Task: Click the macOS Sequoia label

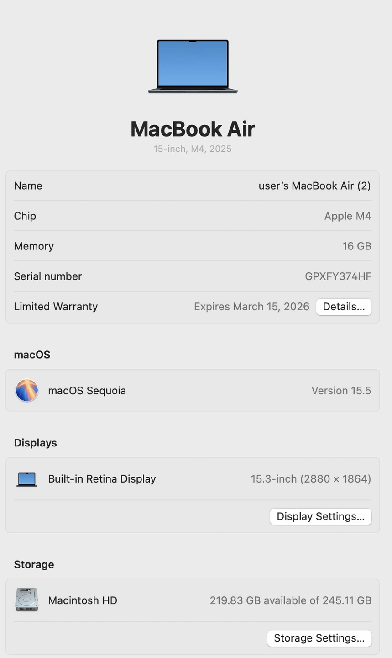Action: (x=87, y=391)
